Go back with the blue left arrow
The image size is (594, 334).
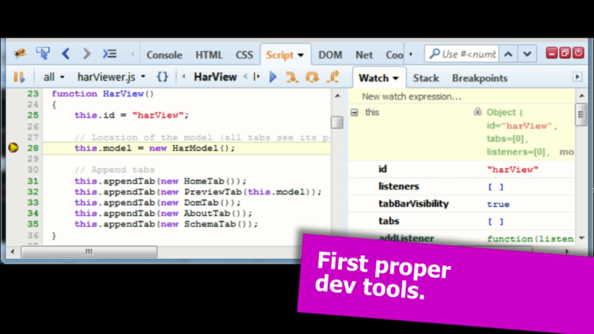(66, 54)
